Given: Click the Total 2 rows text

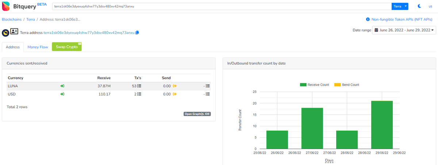Looking at the screenshot, I should 17,107.
